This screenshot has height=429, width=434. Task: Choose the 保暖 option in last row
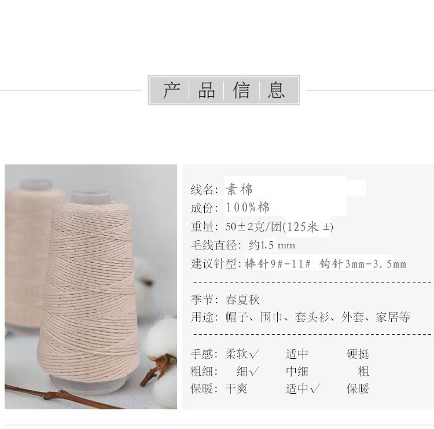[x=358, y=388]
